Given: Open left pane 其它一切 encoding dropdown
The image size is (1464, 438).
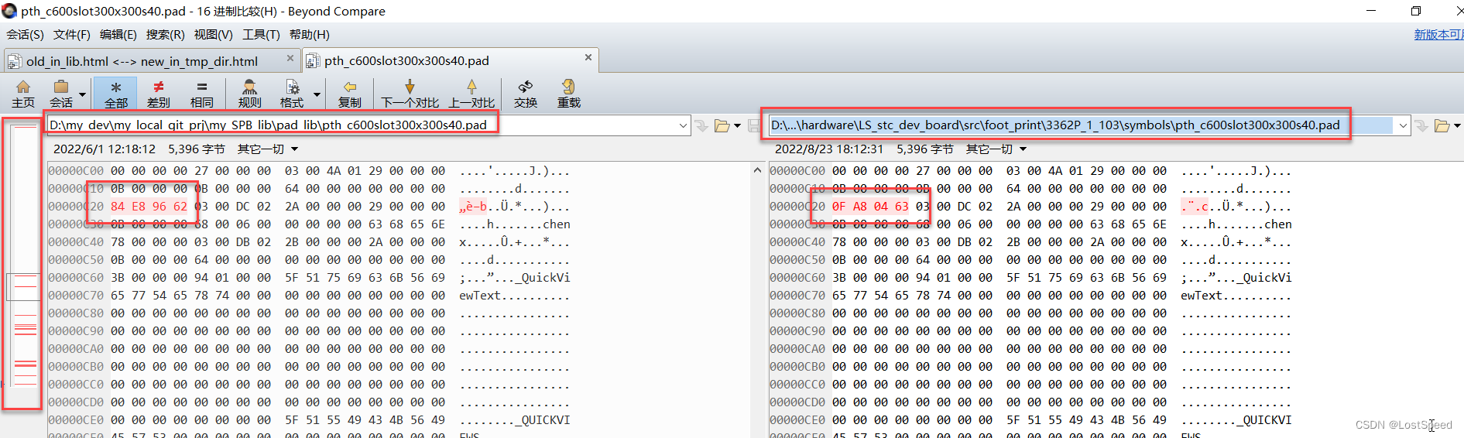Looking at the screenshot, I should tap(268, 149).
